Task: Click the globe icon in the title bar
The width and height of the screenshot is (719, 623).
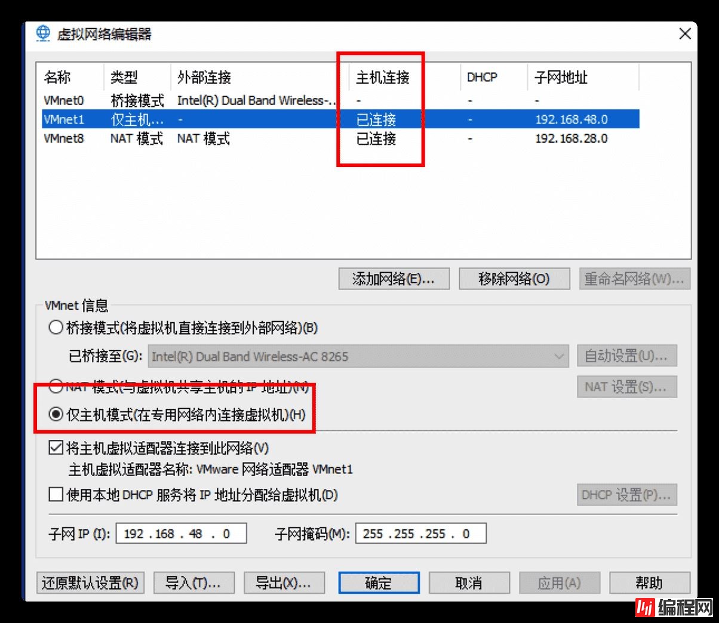Action: pos(42,33)
